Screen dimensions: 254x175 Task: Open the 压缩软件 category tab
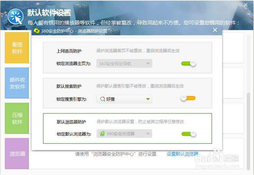click(x=17, y=118)
